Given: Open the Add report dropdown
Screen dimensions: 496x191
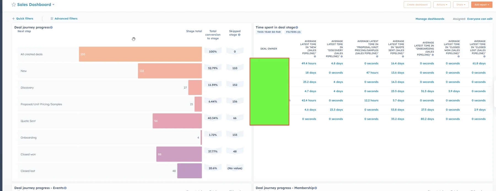Looking at the screenshot, I should tap(482, 5).
